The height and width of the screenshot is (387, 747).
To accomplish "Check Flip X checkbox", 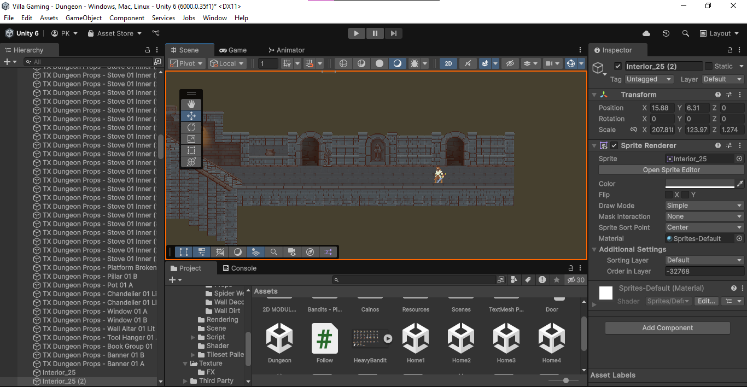I will (669, 195).
